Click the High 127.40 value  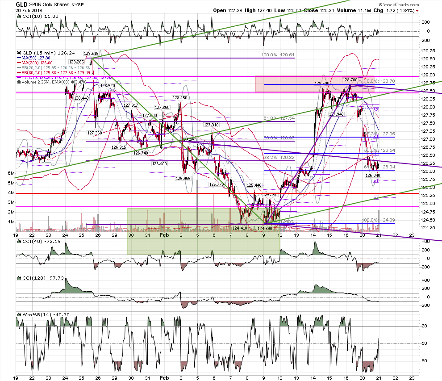point(258,10)
